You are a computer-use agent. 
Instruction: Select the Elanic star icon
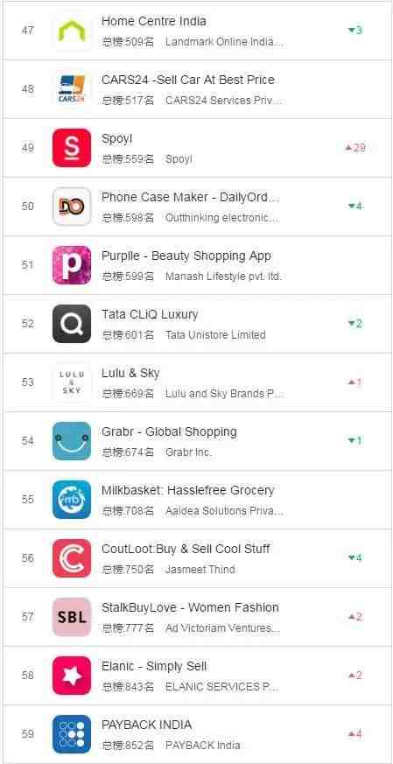click(x=72, y=676)
